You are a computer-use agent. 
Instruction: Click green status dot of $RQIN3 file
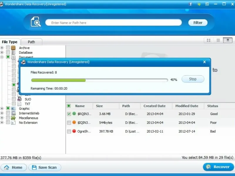point(74,114)
